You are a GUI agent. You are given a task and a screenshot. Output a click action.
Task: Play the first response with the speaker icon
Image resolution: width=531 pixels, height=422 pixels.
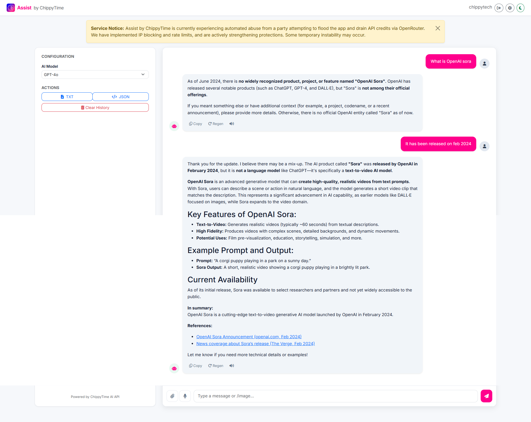231,124
